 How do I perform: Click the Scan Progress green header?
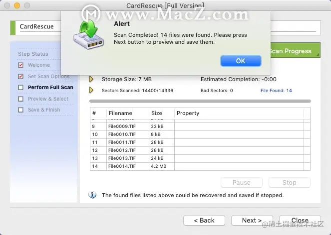pyautogui.click(x=295, y=51)
